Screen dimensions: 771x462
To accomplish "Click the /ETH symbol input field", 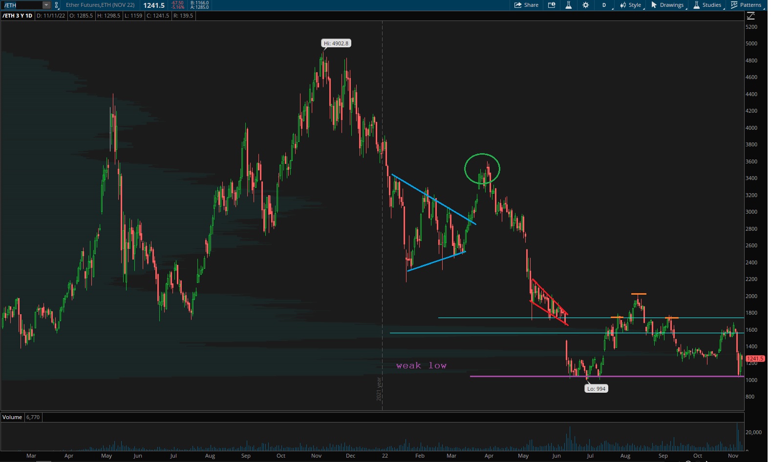I will (22, 5).
